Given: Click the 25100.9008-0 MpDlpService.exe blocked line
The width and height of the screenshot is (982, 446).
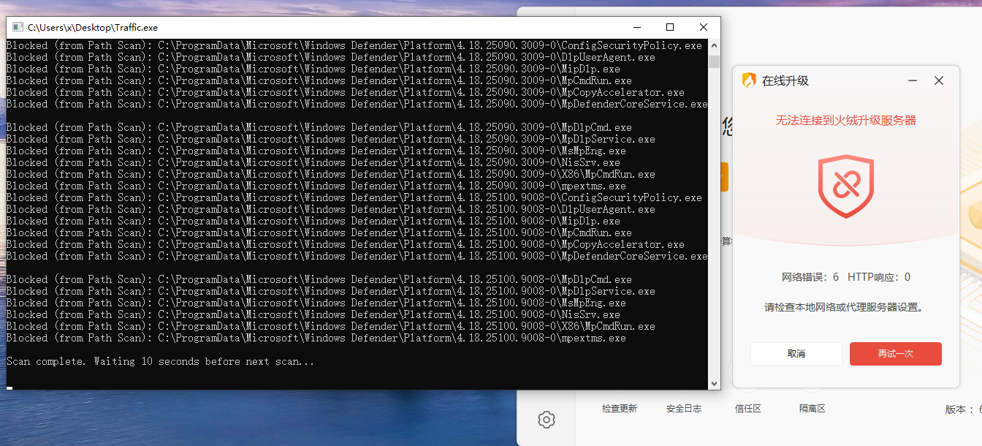Looking at the screenshot, I should (330, 291).
